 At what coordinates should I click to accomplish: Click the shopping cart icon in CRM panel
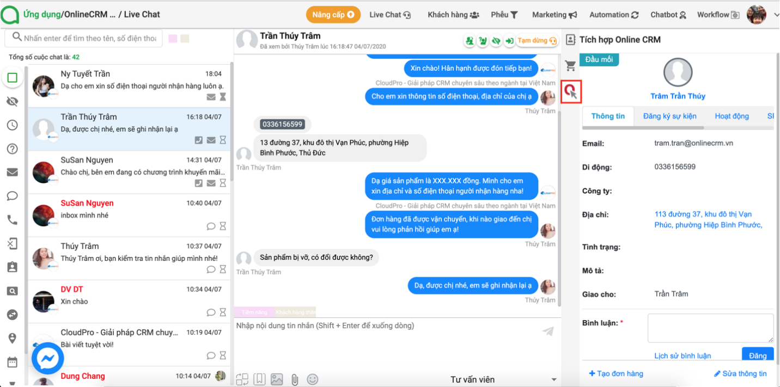click(x=570, y=66)
